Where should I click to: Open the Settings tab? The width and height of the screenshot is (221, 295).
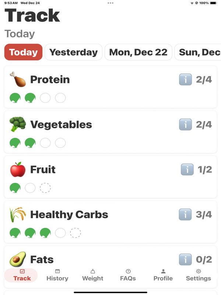[199, 275]
